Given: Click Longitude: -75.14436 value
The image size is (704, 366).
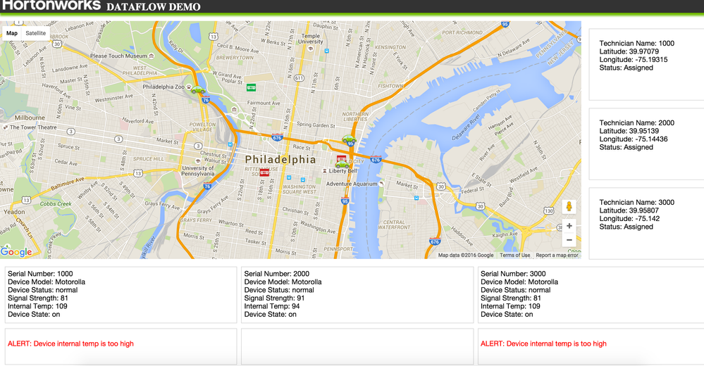Looking at the screenshot, I should point(633,139).
